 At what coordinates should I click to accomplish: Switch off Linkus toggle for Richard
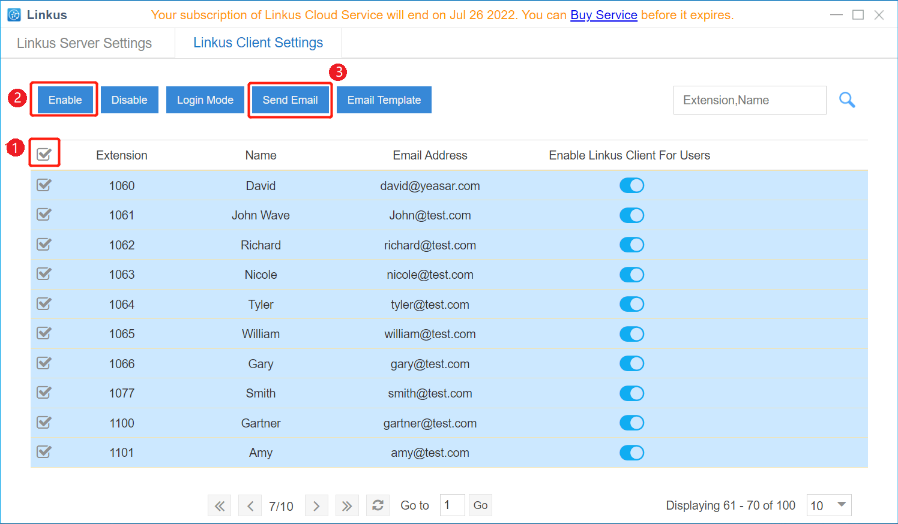tap(631, 245)
